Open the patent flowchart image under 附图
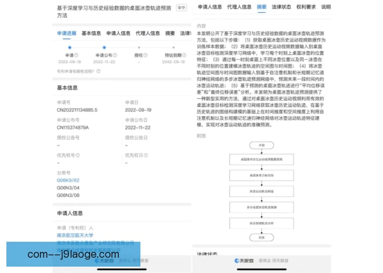383x273 pixels. (x=262, y=191)
